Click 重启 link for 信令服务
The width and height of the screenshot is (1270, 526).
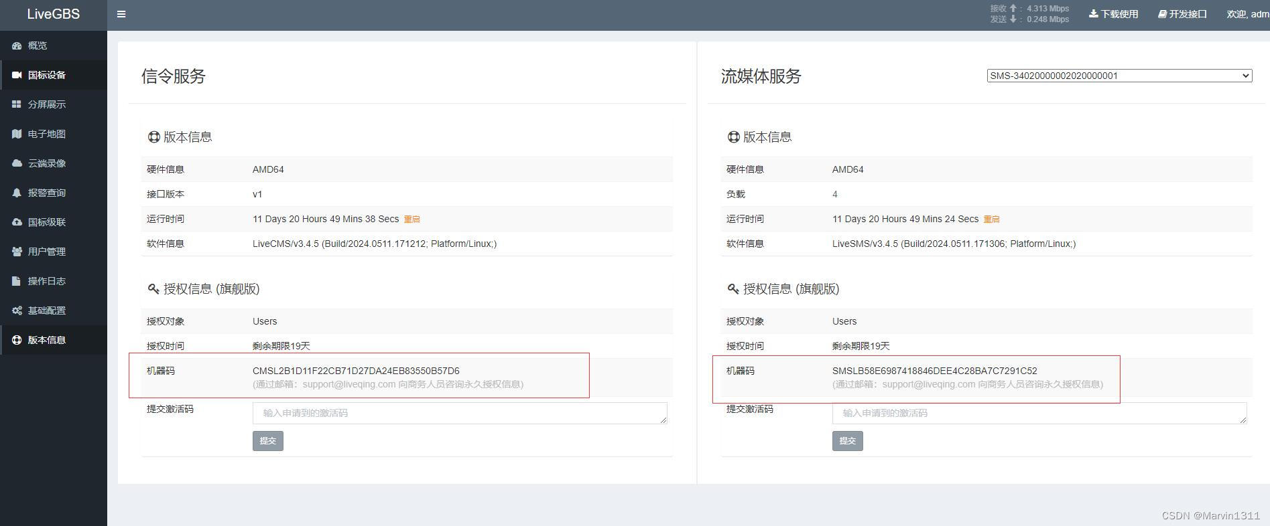click(x=411, y=220)
